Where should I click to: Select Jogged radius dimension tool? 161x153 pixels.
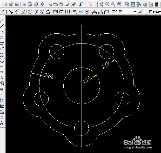[x=36, y=12]
